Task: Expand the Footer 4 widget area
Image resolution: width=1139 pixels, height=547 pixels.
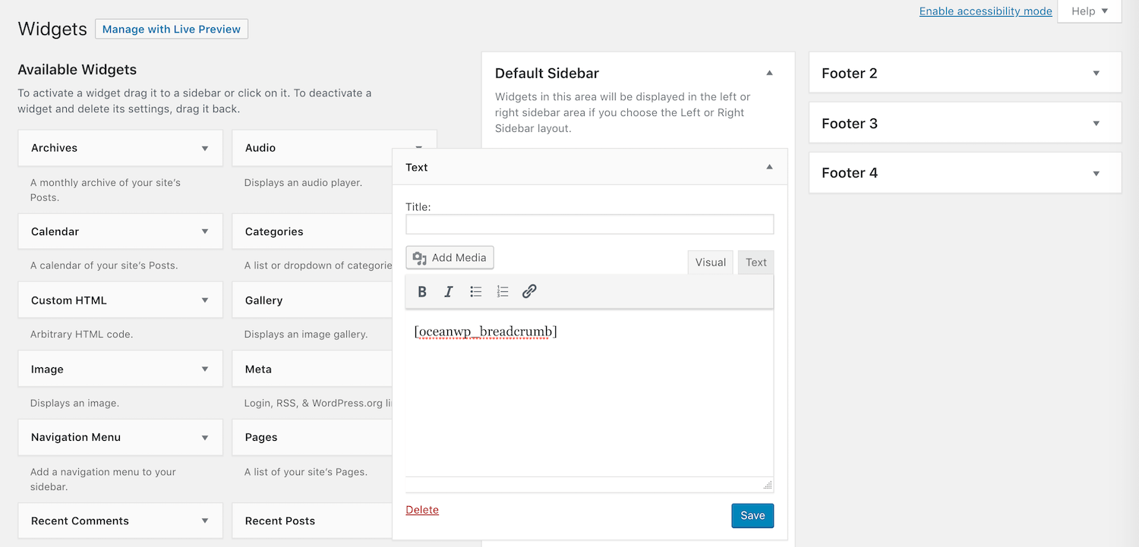Action: (1096, 172)
